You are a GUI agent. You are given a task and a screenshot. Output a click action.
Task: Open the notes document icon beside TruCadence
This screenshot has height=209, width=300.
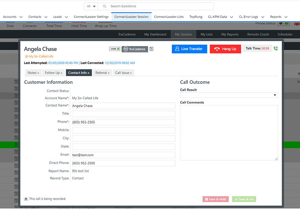click(151, 49)
